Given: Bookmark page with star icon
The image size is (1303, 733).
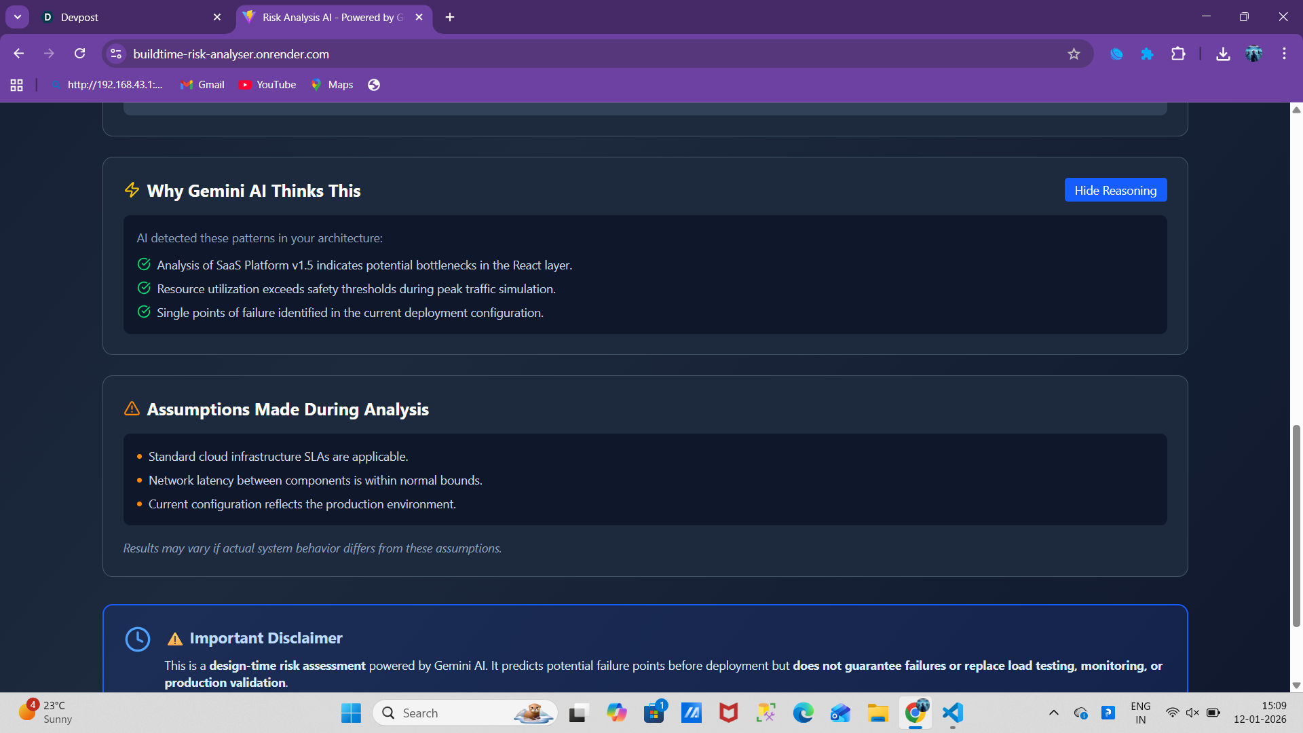Looking at the screenshot, I should [1074, 54].
